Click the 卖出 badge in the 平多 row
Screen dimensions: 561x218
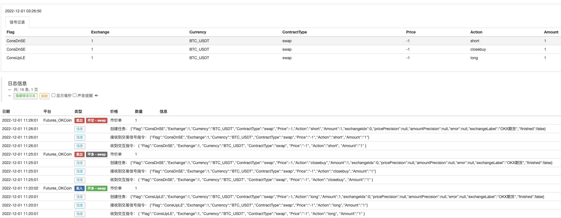[x=79, y=154]
